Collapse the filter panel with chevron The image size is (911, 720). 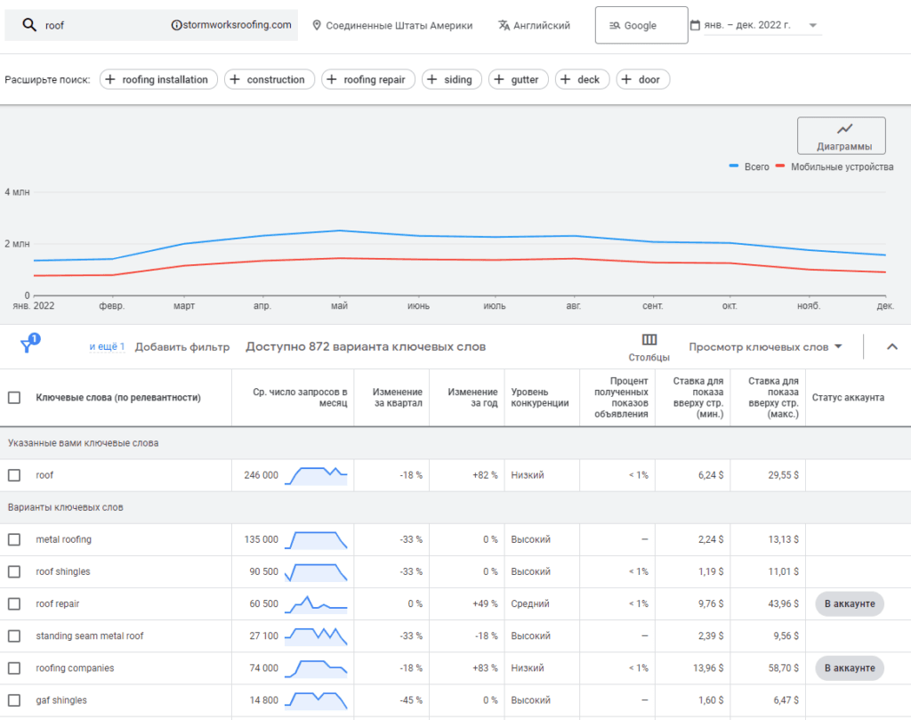(x=891, y=347)
